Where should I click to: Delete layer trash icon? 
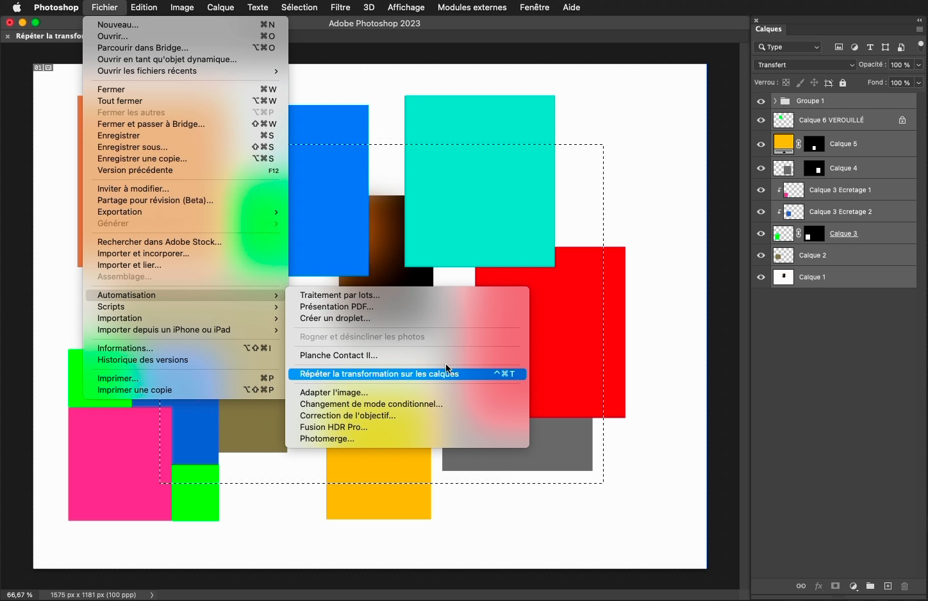pos(905,586)
